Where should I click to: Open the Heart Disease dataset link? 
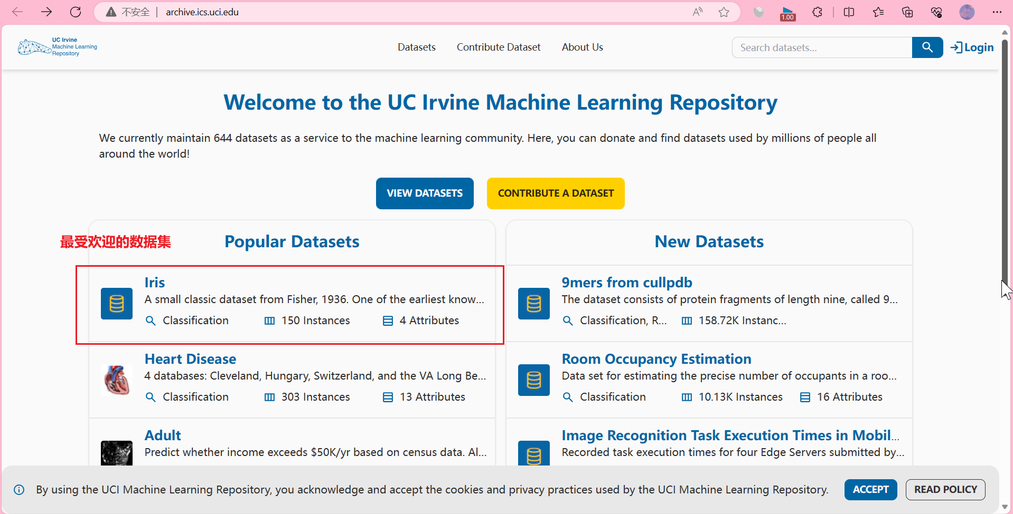[190, 359]
